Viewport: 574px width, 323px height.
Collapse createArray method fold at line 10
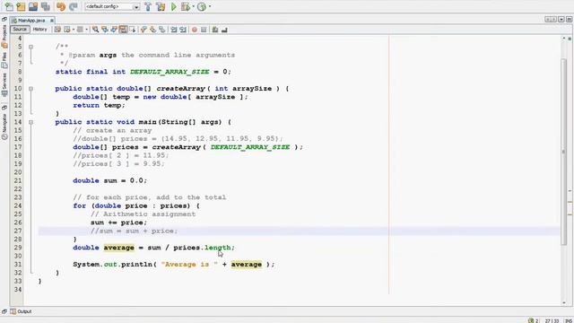(x=30, y=89)
